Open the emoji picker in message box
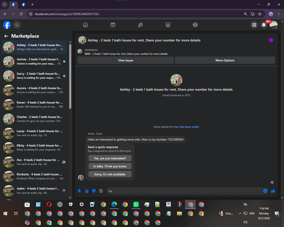The width and height of the screenshot is (284, 227). click(265, 191)
